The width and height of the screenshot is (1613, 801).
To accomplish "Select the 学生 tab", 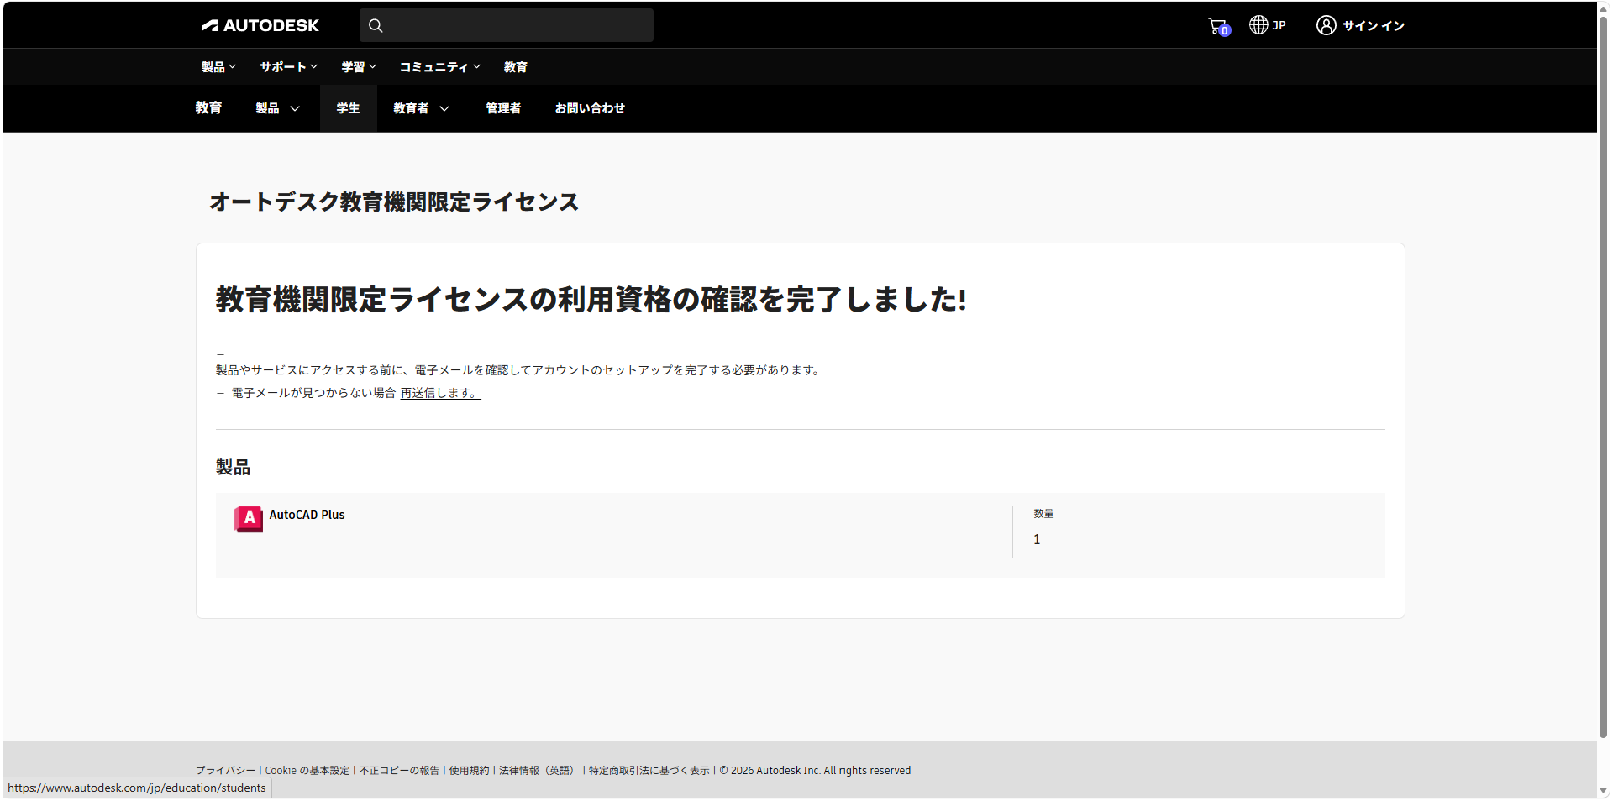I will pyautogui.click(x=348, y=108).
